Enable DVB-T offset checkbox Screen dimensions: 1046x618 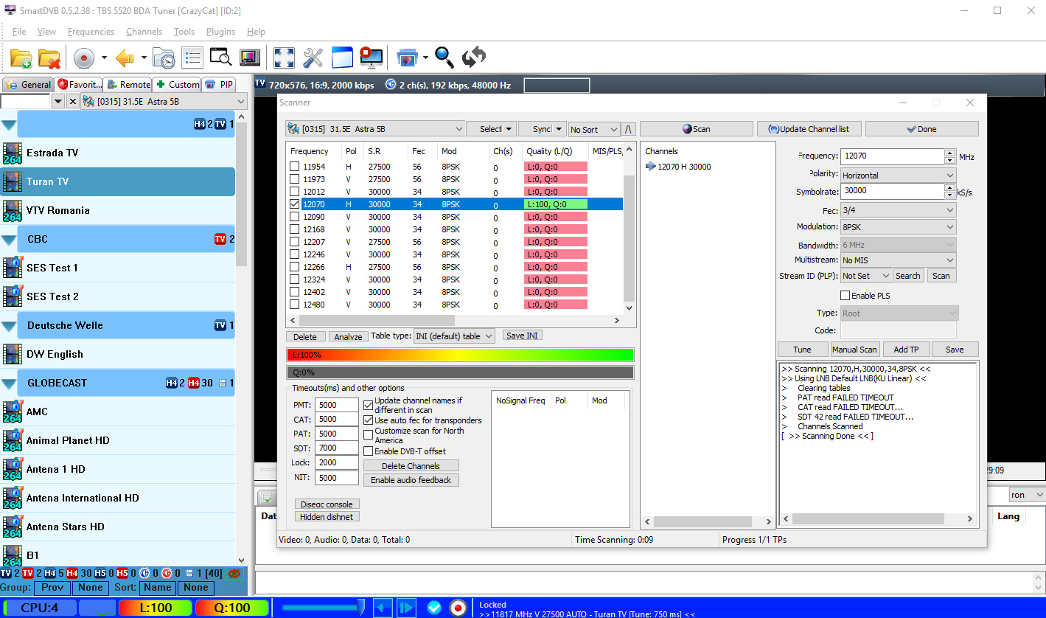[369, 451]
